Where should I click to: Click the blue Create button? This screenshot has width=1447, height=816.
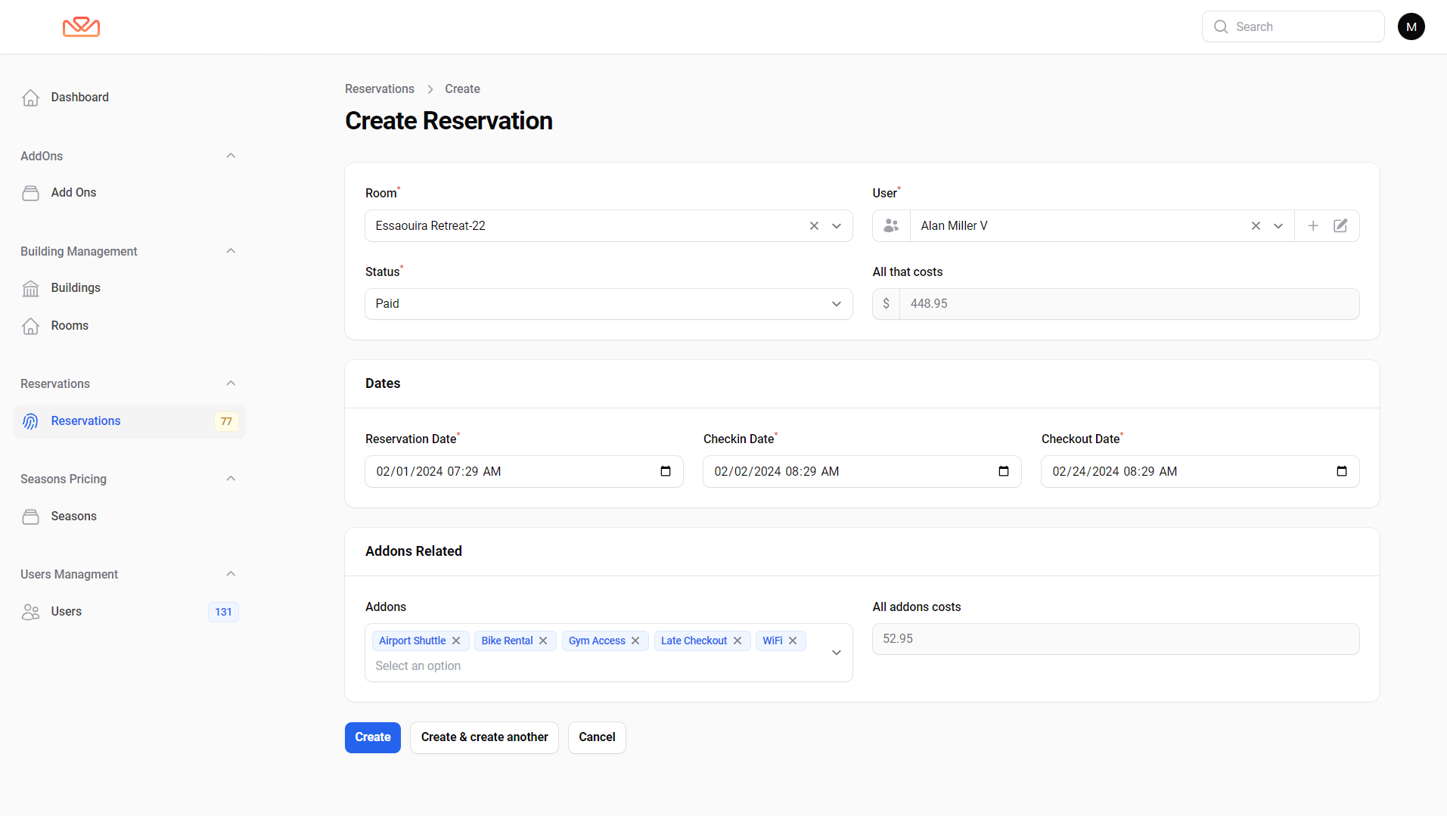point(372,737)
